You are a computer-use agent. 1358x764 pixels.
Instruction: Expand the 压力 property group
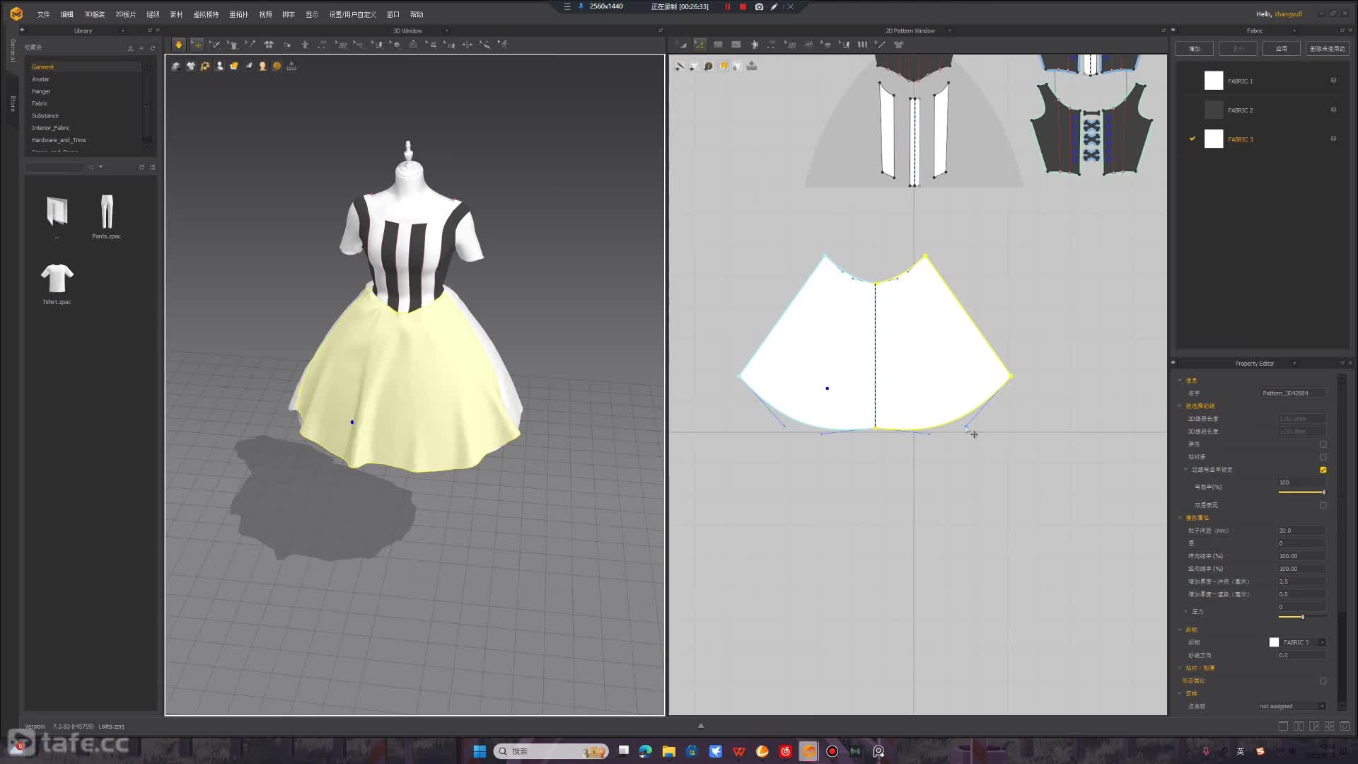tap(1186, 611)
